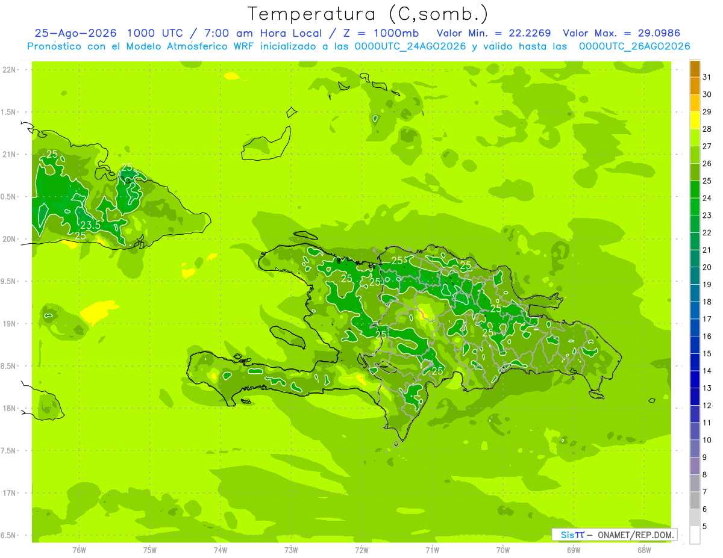Screen dimensions: 723x558
Task: Click the "19N" latitude label
Action: pyautogui.click(x=8, y=323)
